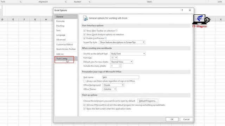Toggle Show Quick Analysis options on selection
This screenshot has width=225, height=126.
click(x=84, y=34)
